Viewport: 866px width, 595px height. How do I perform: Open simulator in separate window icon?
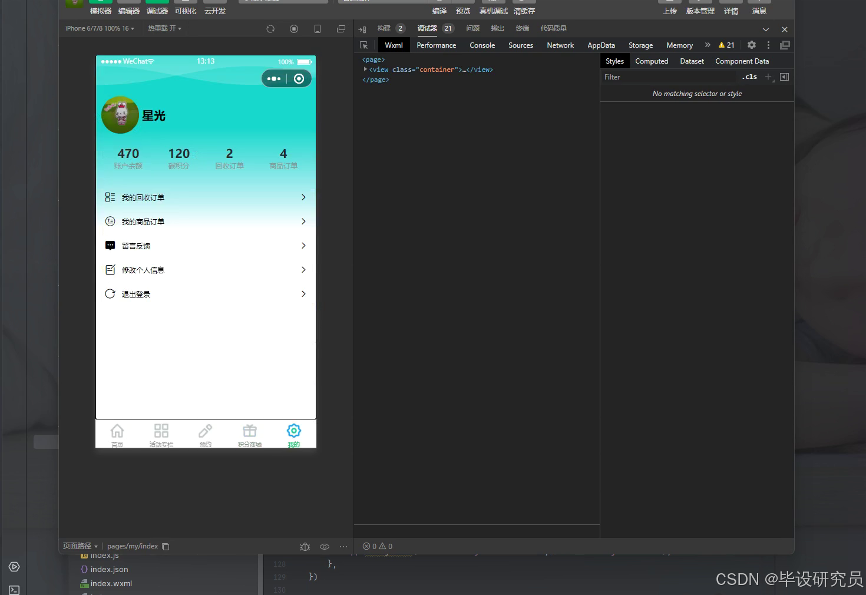(x=341, y=29)
